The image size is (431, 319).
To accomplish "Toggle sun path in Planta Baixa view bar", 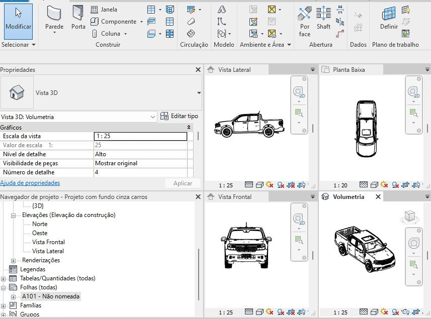I will pyautogui.click(x=384, y=185).
